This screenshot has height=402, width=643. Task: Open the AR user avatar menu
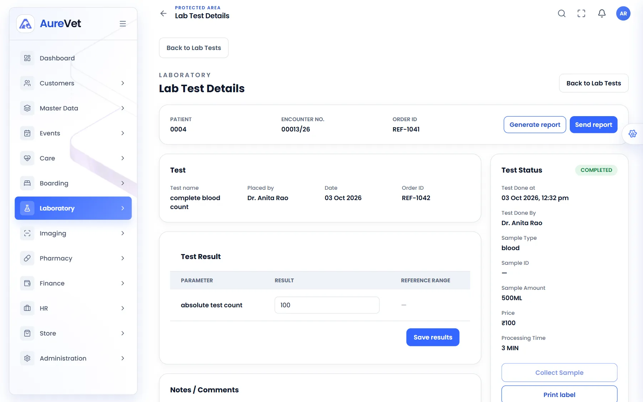(623, 14)
